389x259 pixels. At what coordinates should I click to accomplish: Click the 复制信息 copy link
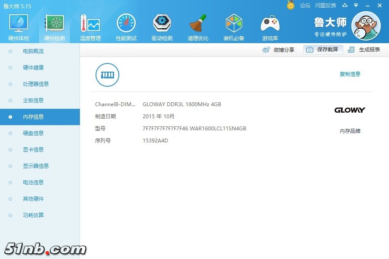click(350, 74)
